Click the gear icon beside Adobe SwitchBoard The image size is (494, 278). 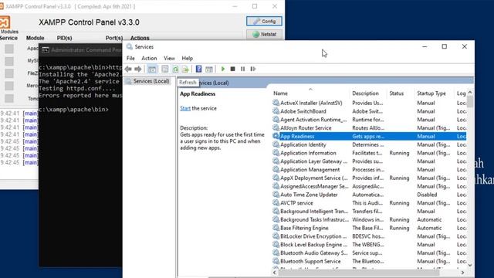coord(276,111)
